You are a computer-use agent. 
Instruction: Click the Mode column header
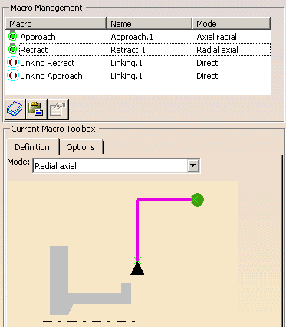coord(232,24)
